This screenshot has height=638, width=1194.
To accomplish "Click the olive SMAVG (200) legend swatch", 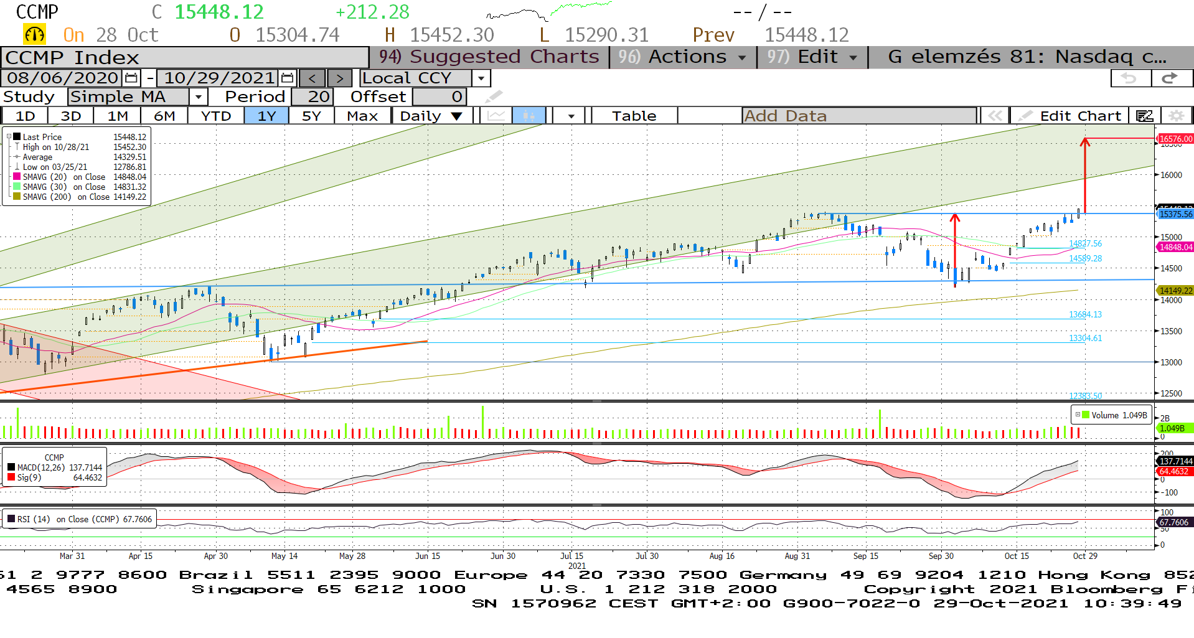I will click(17, 197).
